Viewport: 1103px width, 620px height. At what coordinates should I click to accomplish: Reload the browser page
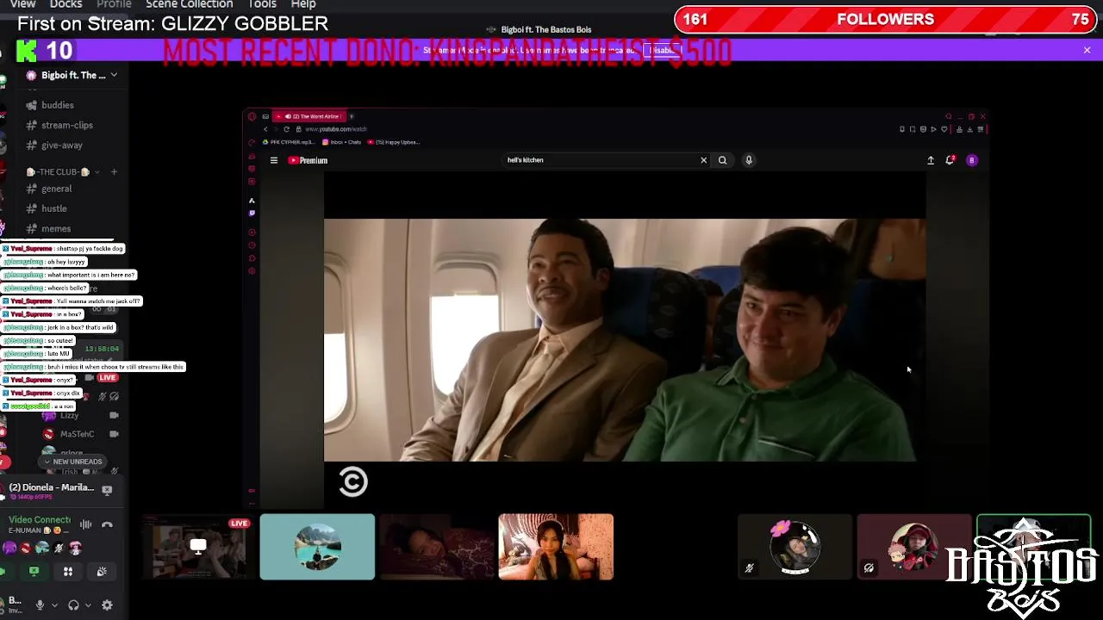(286, 129)
